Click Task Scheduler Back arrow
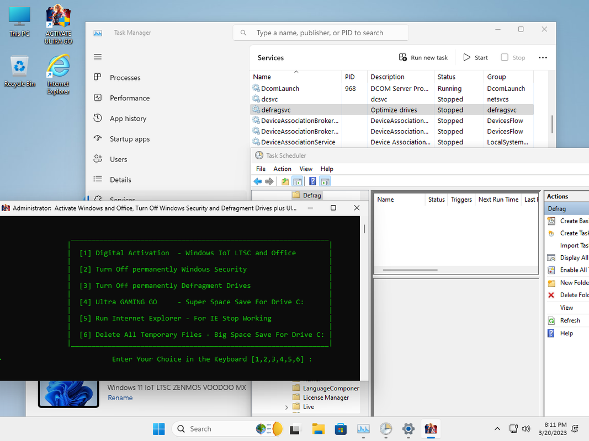 click(x=258, y=181)
